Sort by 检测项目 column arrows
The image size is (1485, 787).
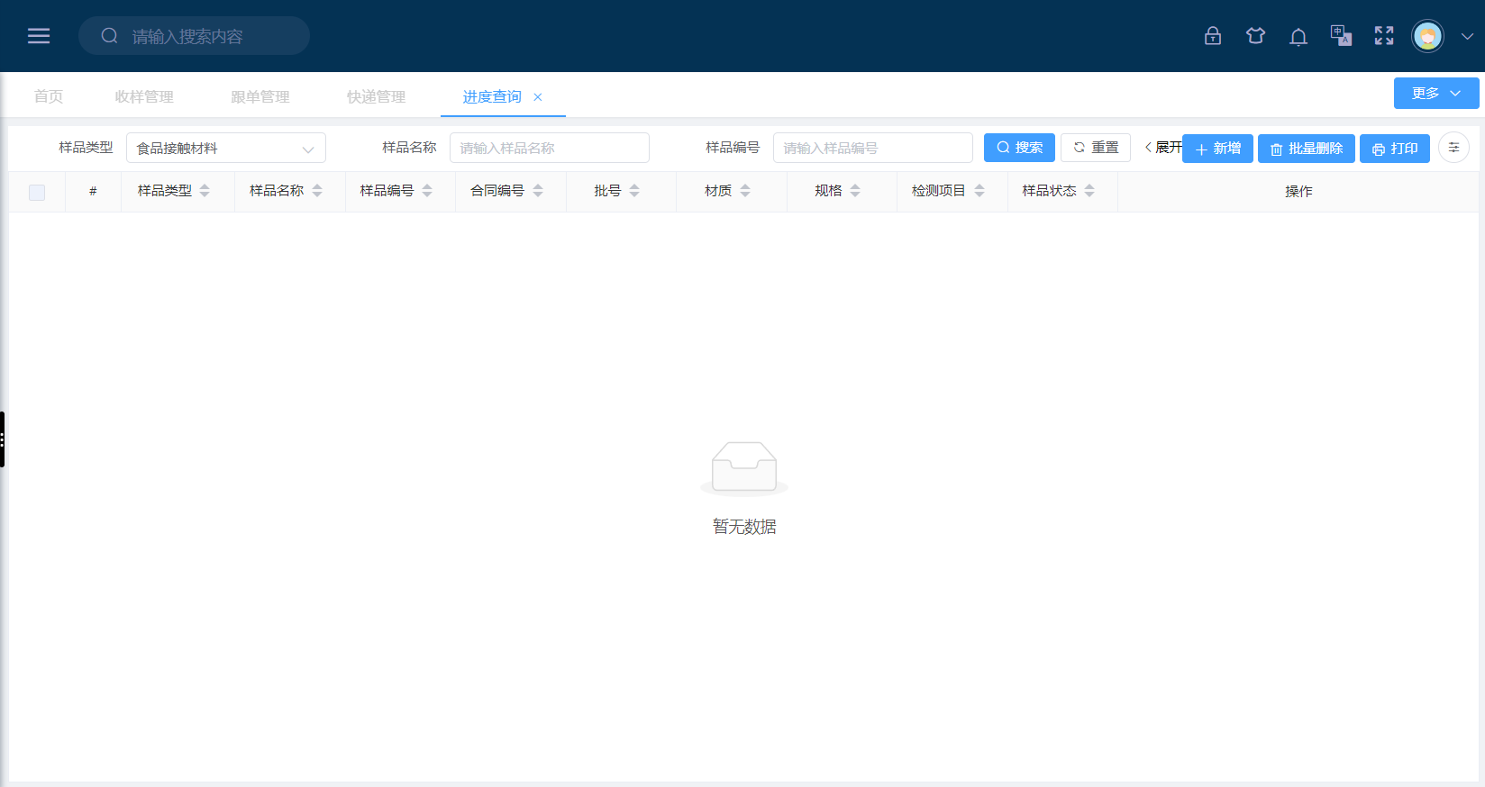pyautogui.click(x=979, y=191)
